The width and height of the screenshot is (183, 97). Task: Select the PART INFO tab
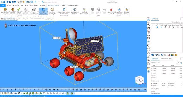[155, 59]
